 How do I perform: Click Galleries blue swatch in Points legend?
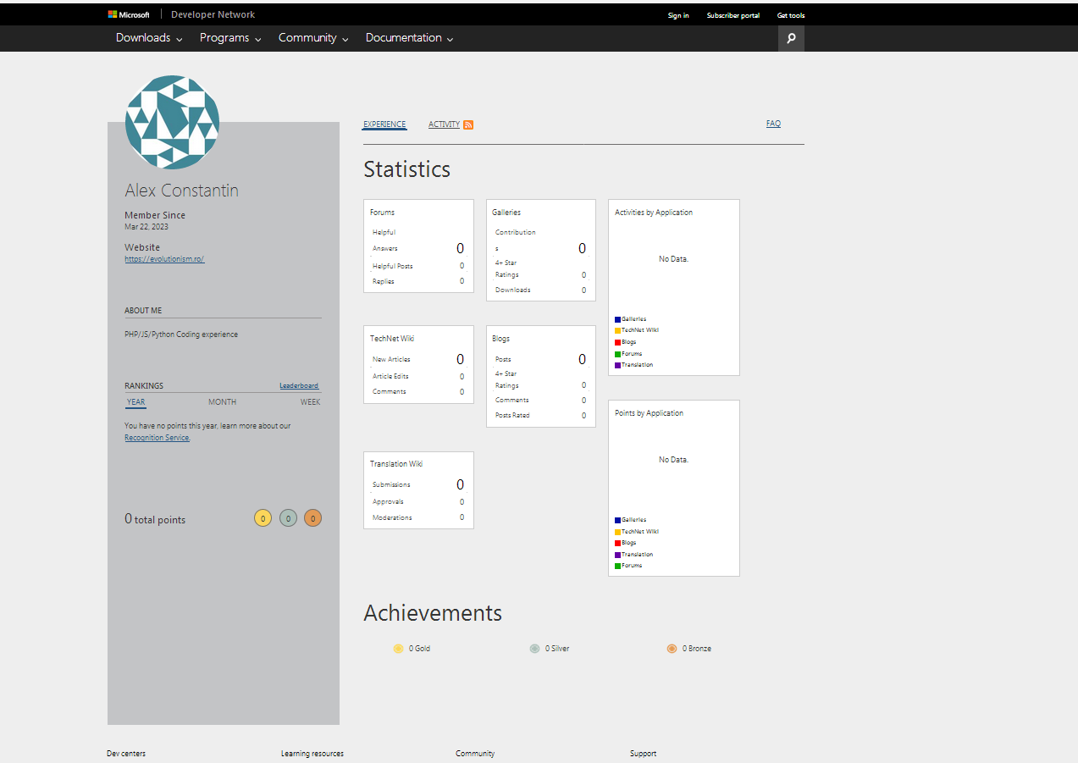(618, 520)
